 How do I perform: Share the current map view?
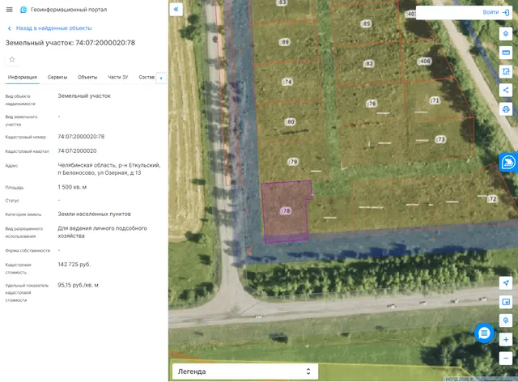coord(505,90)
